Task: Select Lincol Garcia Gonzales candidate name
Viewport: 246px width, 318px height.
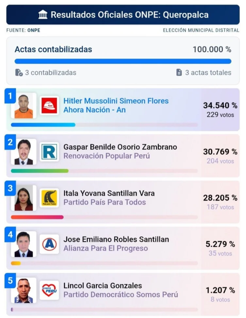Action: (103, 286)
